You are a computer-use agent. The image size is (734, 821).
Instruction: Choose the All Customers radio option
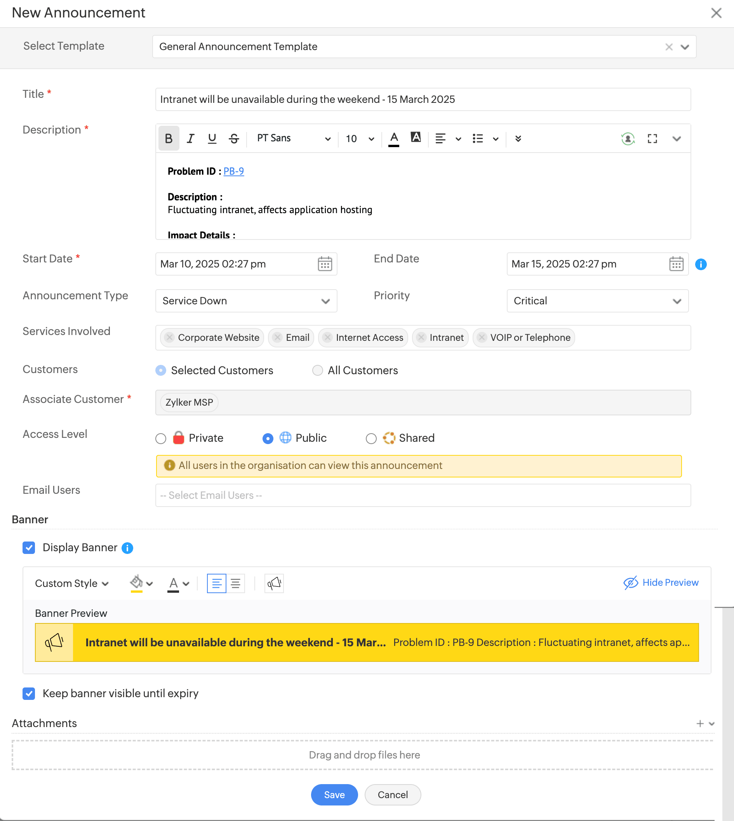click(x=318, y=370)
